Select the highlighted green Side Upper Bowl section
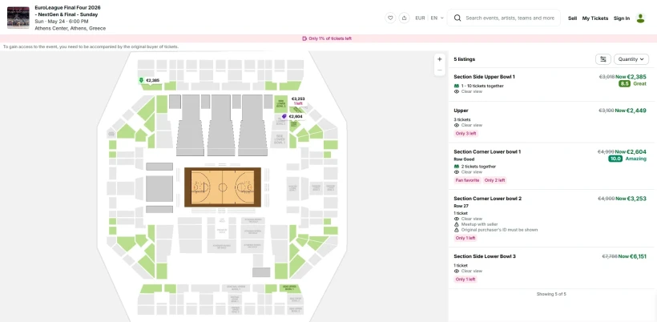The height and width of the screenshot is (322, 657). pyautogui.click(x=291, y=288)
